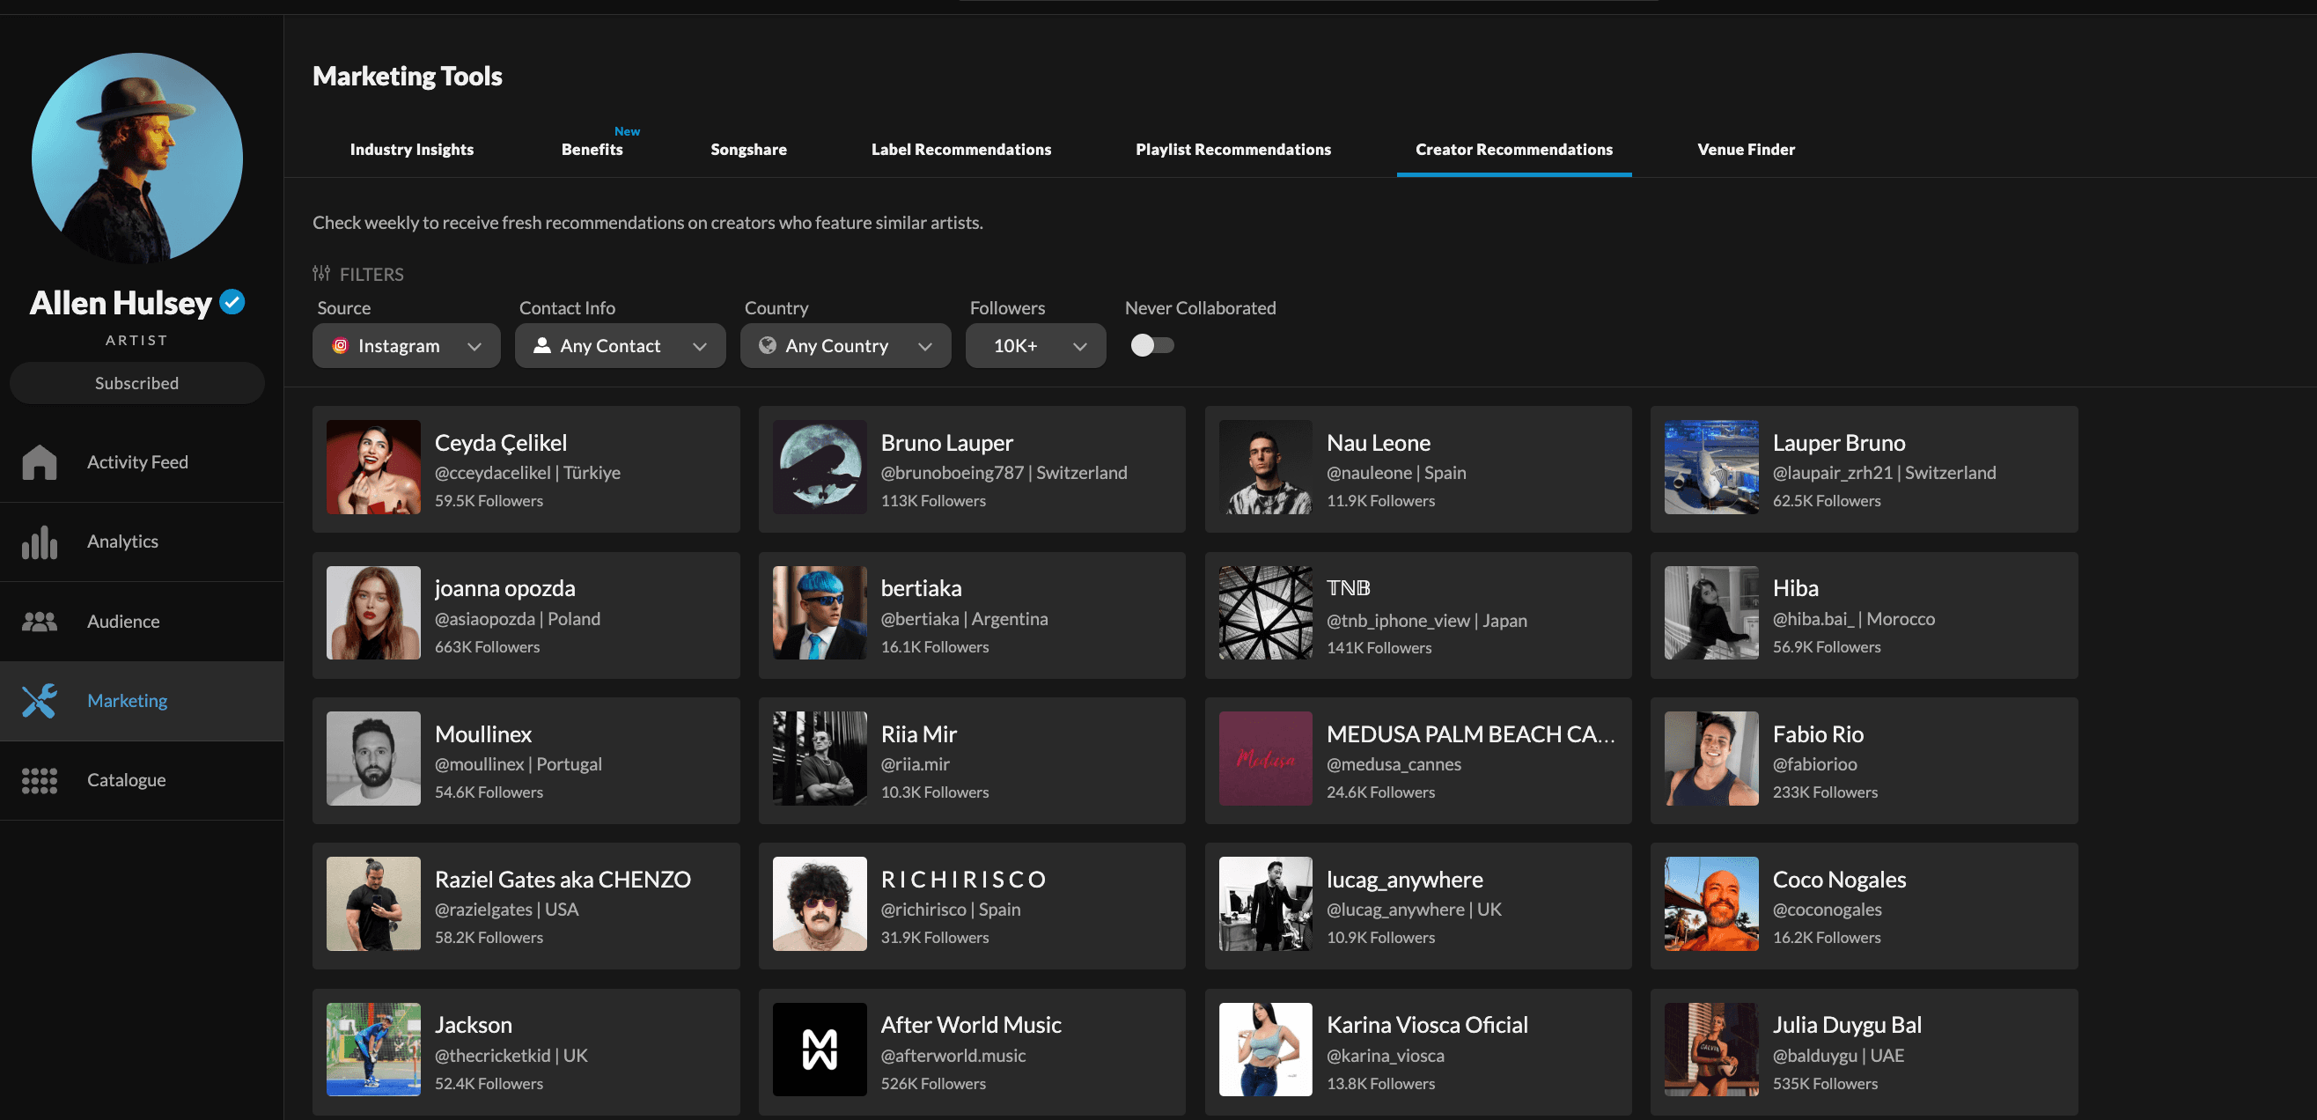Image resolution: width=2317 pixels, height=1120 pixels.
Task: Click Bruno Lauper's profile thumbnail
Action: (820, 468)
